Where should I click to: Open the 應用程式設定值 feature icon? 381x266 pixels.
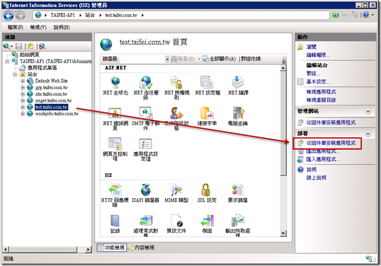point(146,149)
